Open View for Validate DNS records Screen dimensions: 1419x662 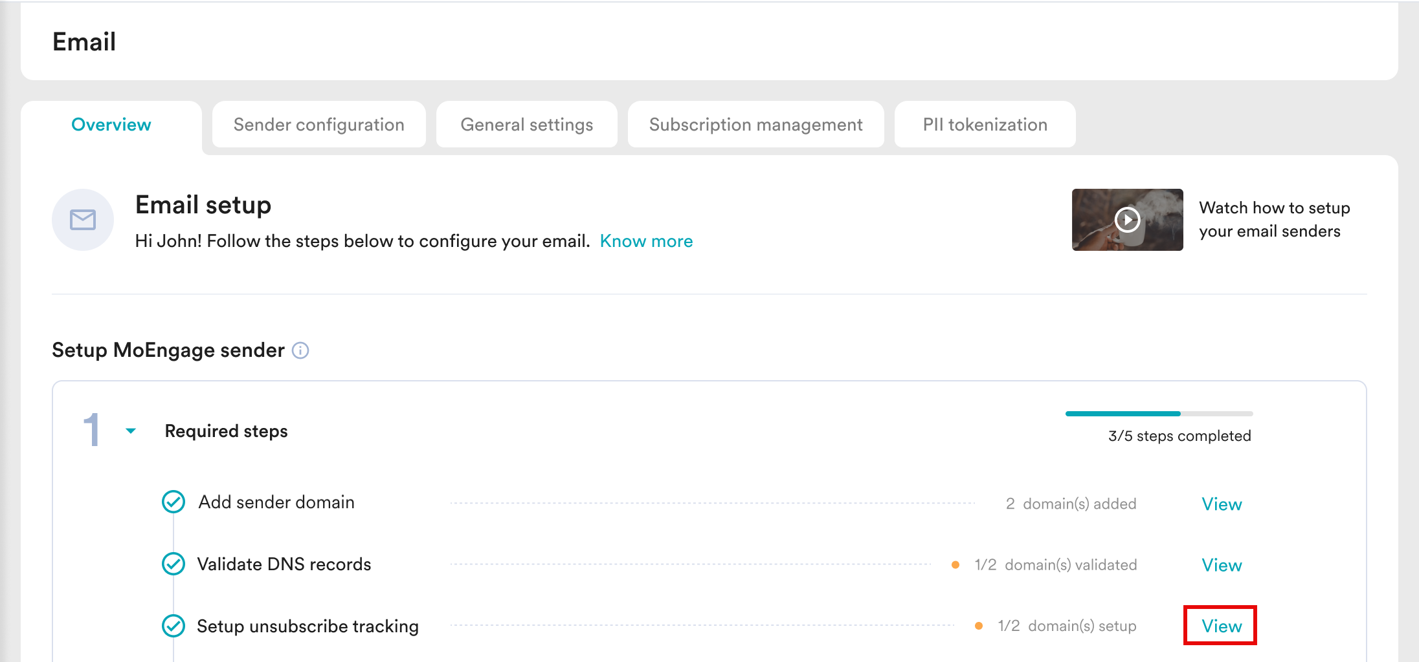tap(1222, 565)
